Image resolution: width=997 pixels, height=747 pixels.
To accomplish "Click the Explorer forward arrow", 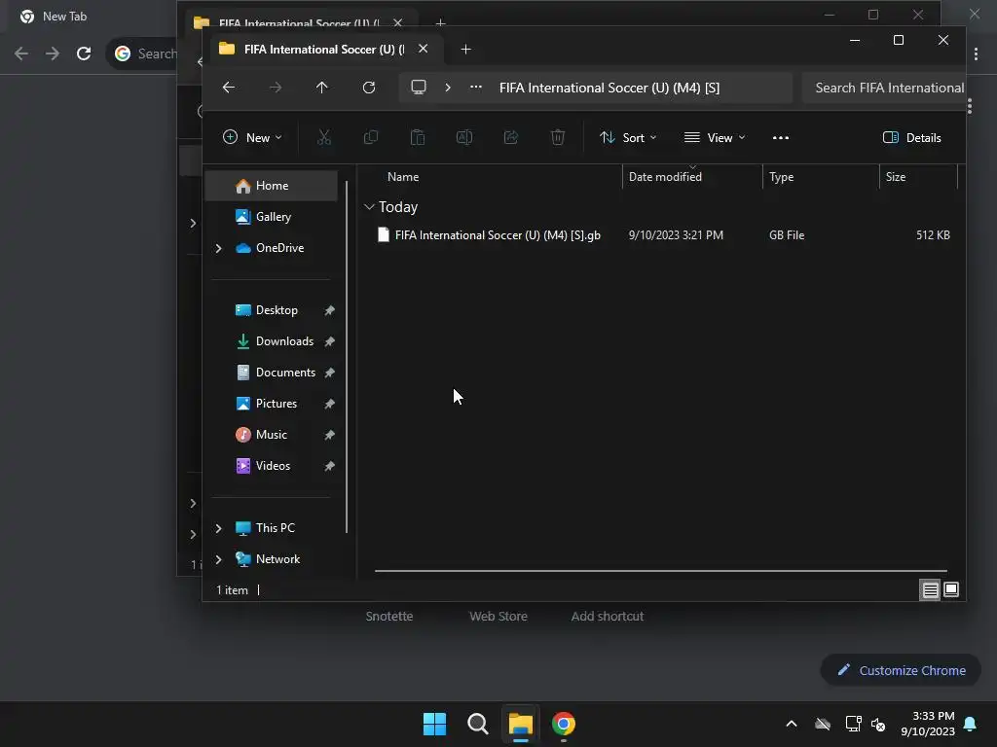I will pos(276,88).
